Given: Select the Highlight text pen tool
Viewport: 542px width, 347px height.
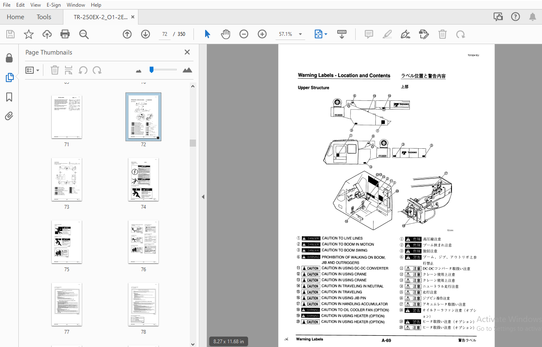Looking at the screenshot, I should pyautogui.click(x=387, y=34).
